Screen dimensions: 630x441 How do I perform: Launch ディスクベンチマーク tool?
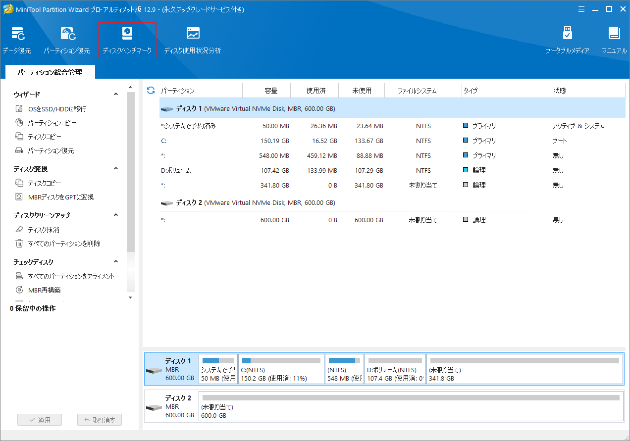[x=127, y=40]
